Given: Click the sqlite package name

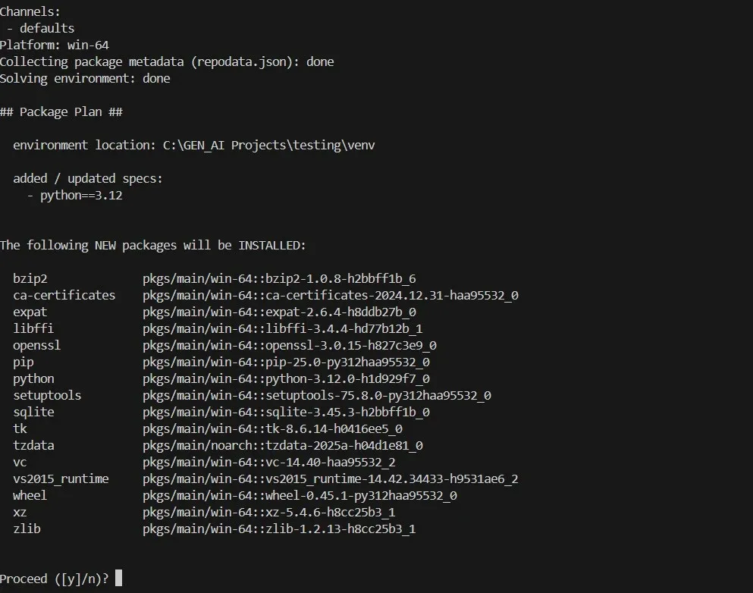Looking at the screenshot, I should click(x=33, y=412).
